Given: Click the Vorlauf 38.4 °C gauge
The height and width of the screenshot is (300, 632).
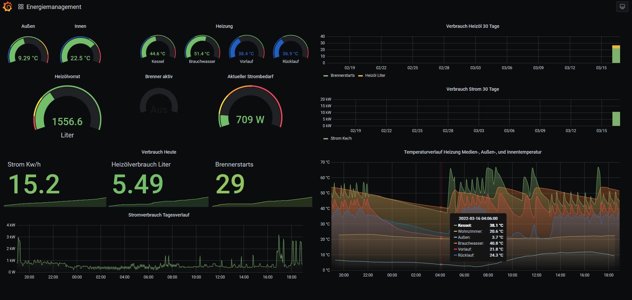Looking at the screenshot, I should (x=246, y=47).
